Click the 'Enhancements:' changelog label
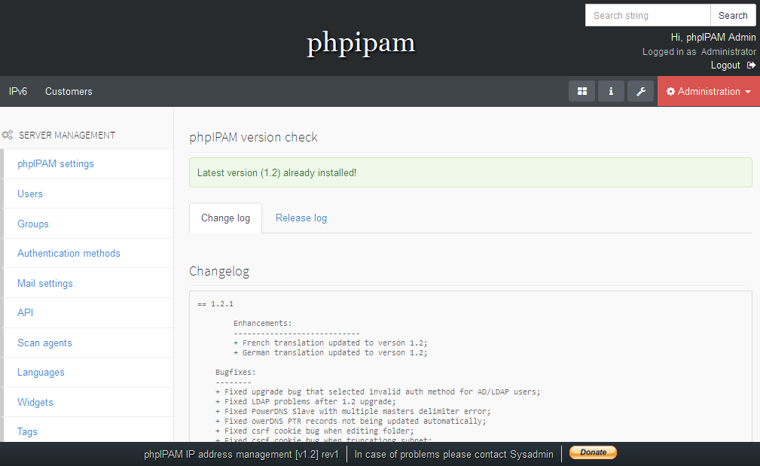Screen dimensions: 760x466 (262, 324)
